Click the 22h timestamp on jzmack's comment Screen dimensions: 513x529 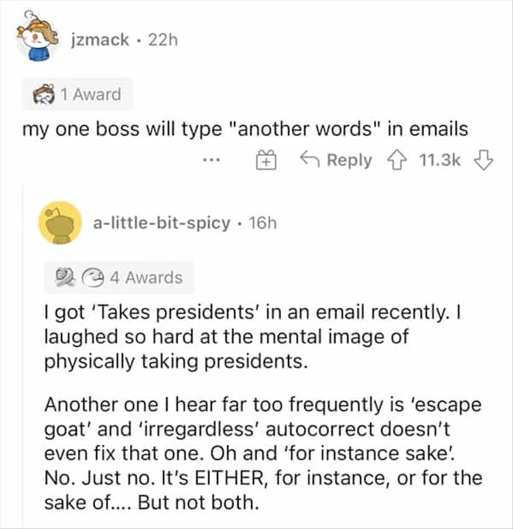coord(161,40)
